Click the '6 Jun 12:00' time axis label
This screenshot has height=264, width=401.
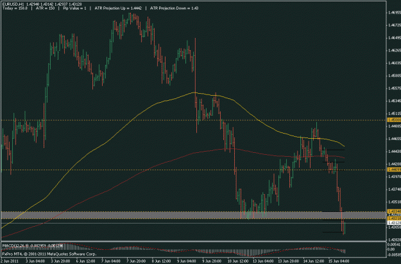coord(86,261)
